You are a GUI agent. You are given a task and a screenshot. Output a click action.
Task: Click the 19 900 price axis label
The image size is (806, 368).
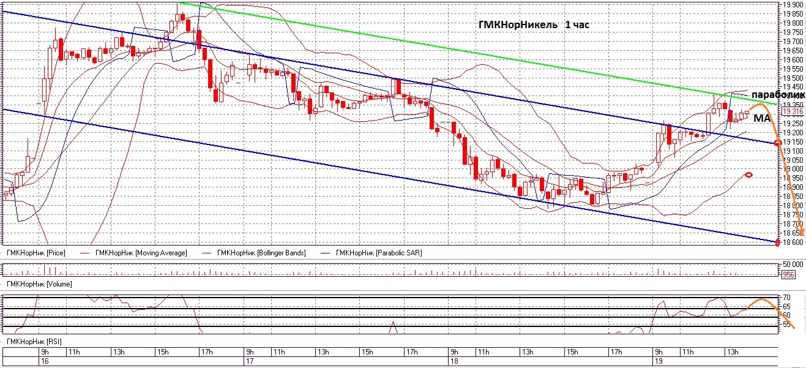(793, 5)
